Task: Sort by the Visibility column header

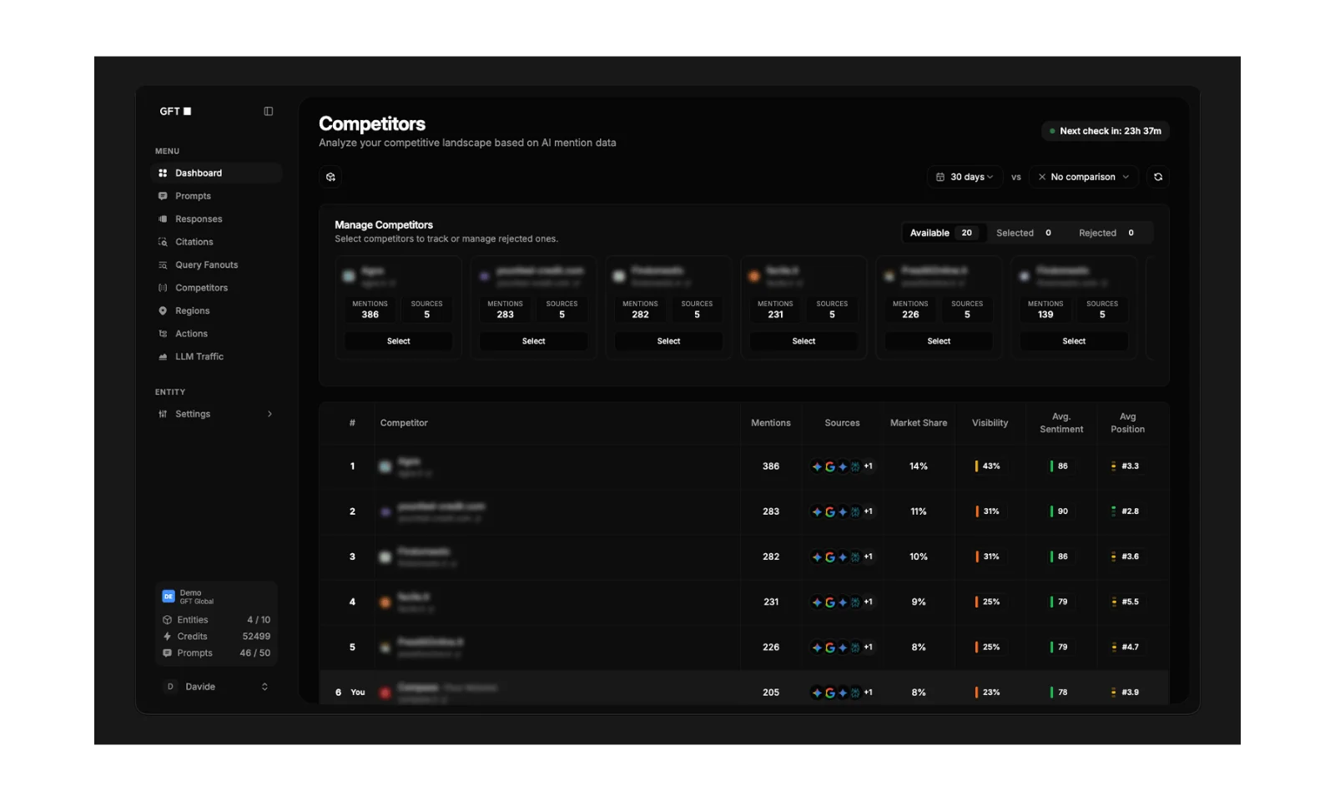Action: pyautogui.click(x=990, y=423)
